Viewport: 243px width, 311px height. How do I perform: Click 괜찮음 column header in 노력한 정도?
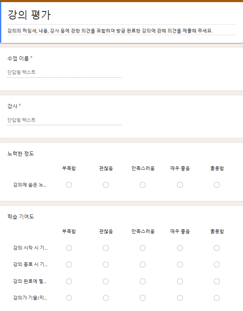(106, 168)
